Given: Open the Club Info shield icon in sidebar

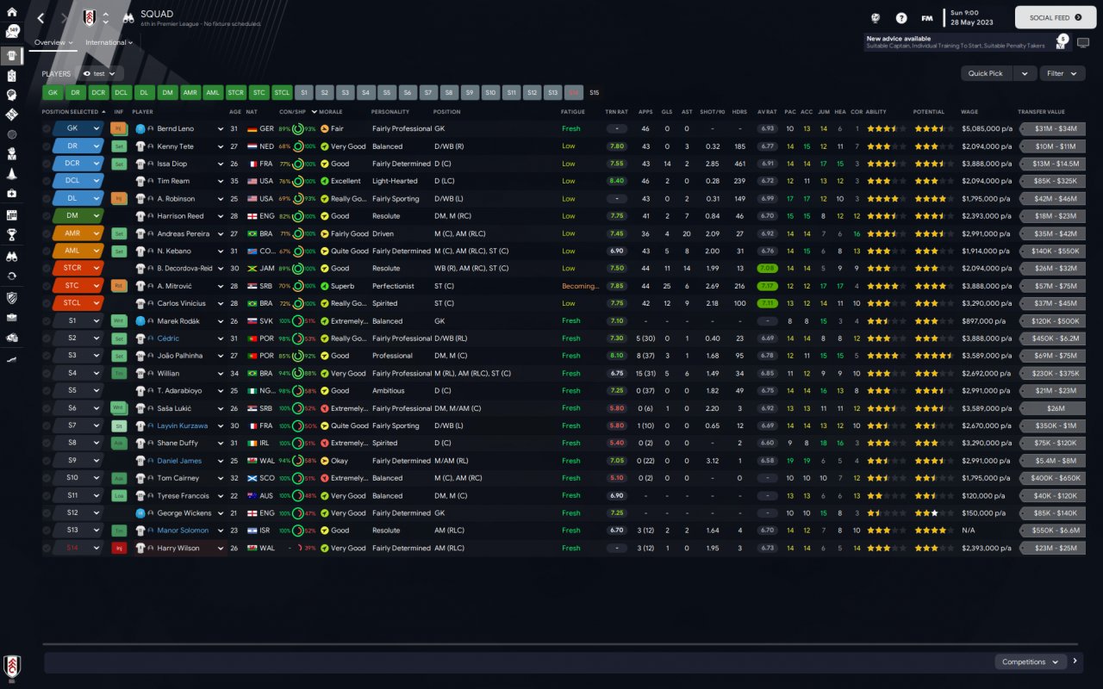Looking at the screenshot, I should coord(12,298).
